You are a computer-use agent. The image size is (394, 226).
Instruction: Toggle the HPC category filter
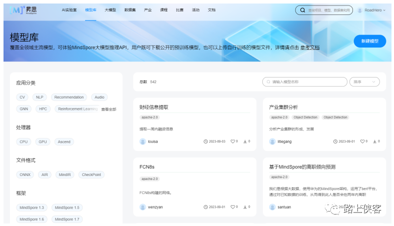pos(43,109)
